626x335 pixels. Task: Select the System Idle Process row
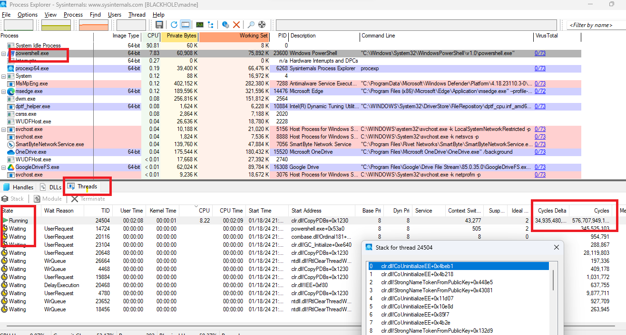[x=291, y=46]
